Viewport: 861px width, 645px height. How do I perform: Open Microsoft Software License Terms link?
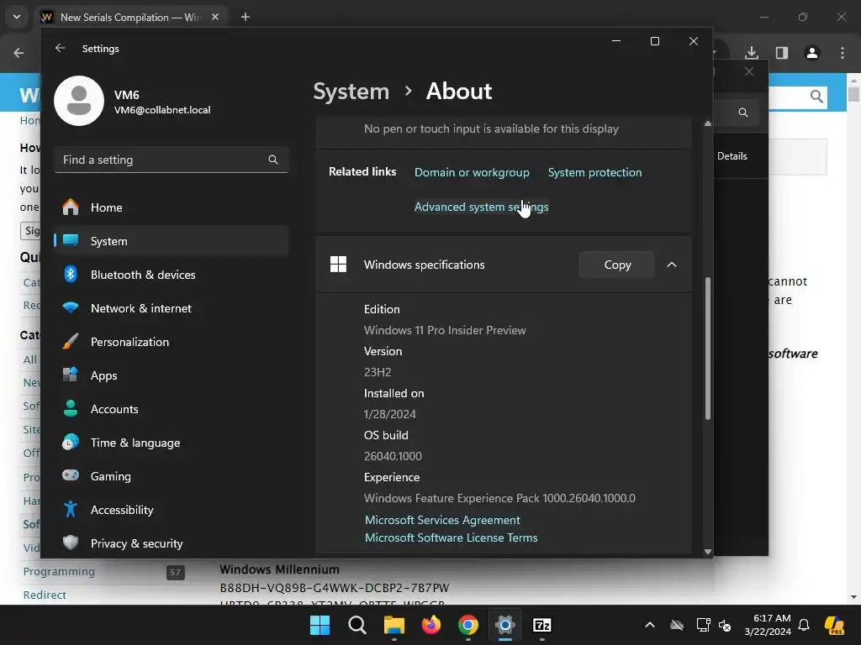point(451,537)
